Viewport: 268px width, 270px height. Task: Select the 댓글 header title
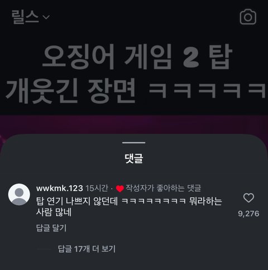134,158
